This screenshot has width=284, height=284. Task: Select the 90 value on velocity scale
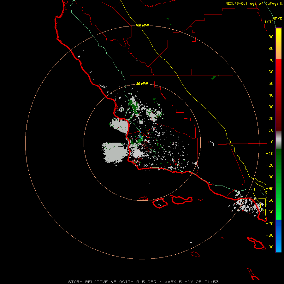pos(271,37)
